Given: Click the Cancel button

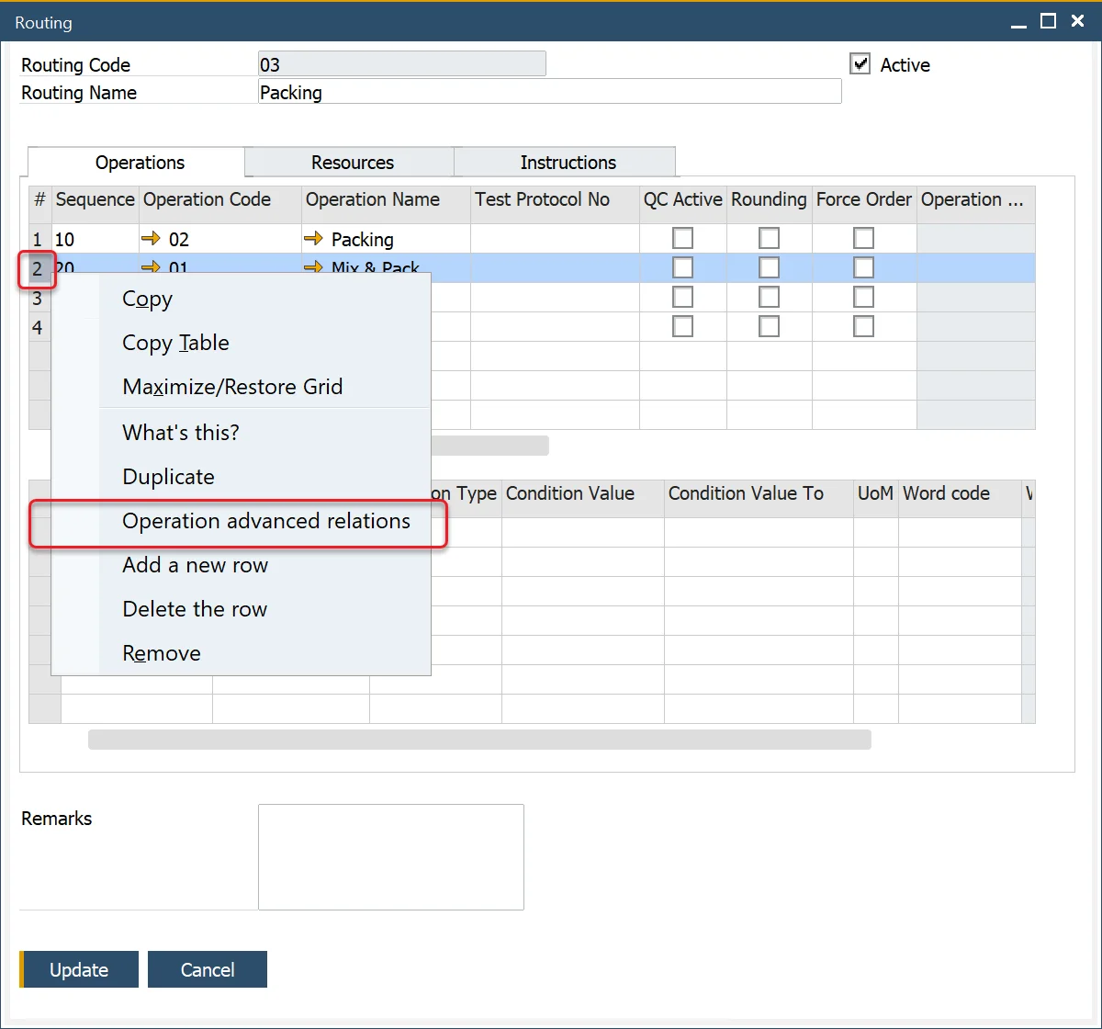Looking at the screenshot, I should (x=208, y=969).
